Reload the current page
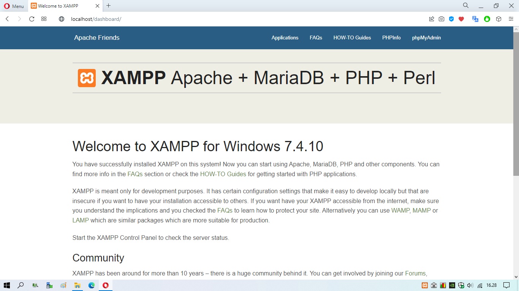 (x=32, y=19)
